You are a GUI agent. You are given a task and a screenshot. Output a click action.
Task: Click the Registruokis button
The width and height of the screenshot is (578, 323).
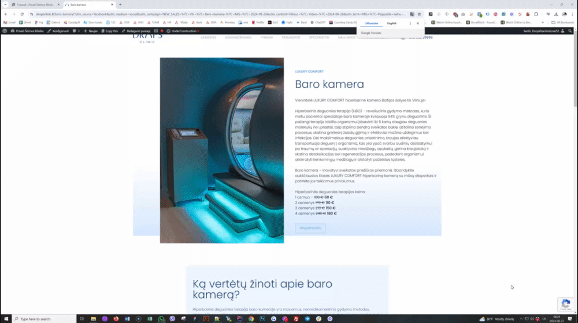[x=310, y=228]
